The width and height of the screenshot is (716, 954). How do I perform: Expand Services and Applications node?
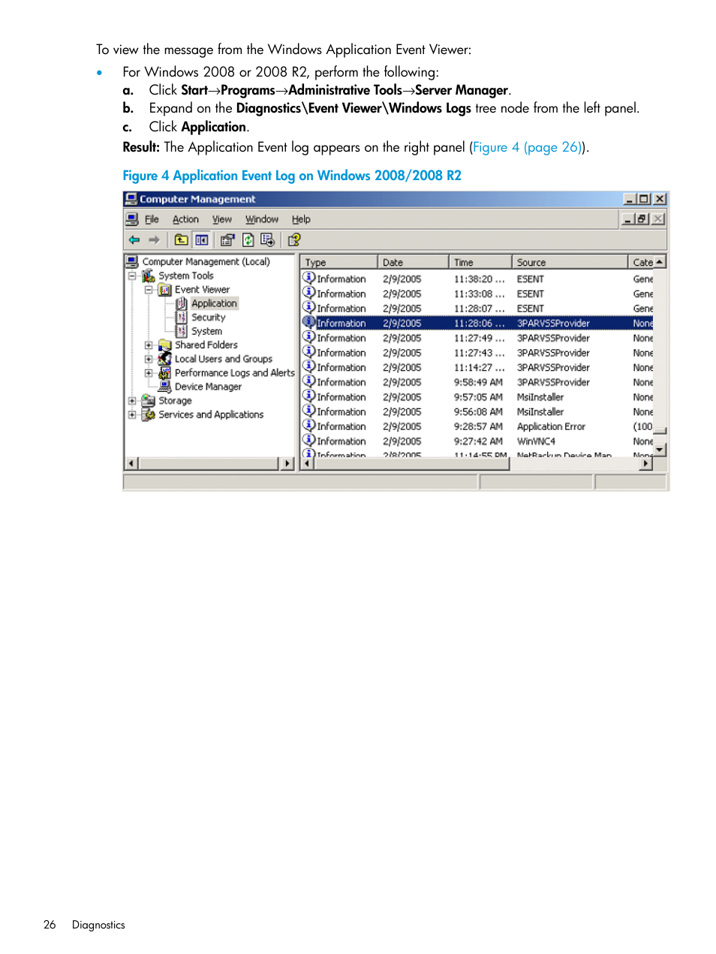click(x=132, y=414)
